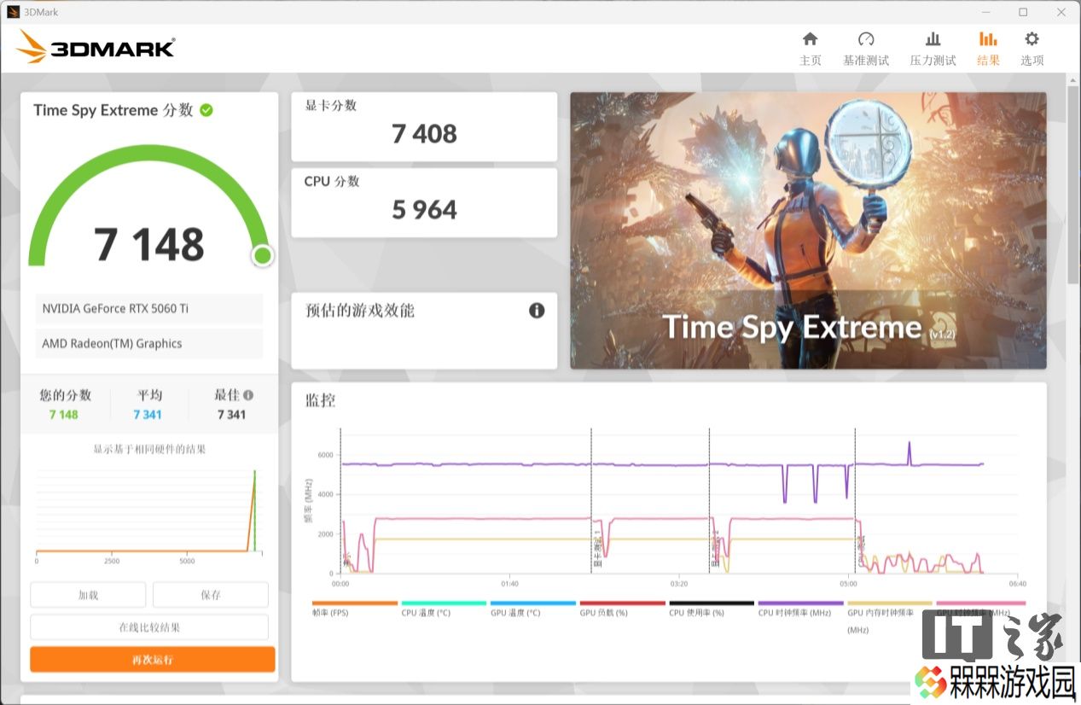Click the 最佳 score value 7 341
Image resolution: width=1081 pixels, height=705 pixels.
(x=231, y=415)
